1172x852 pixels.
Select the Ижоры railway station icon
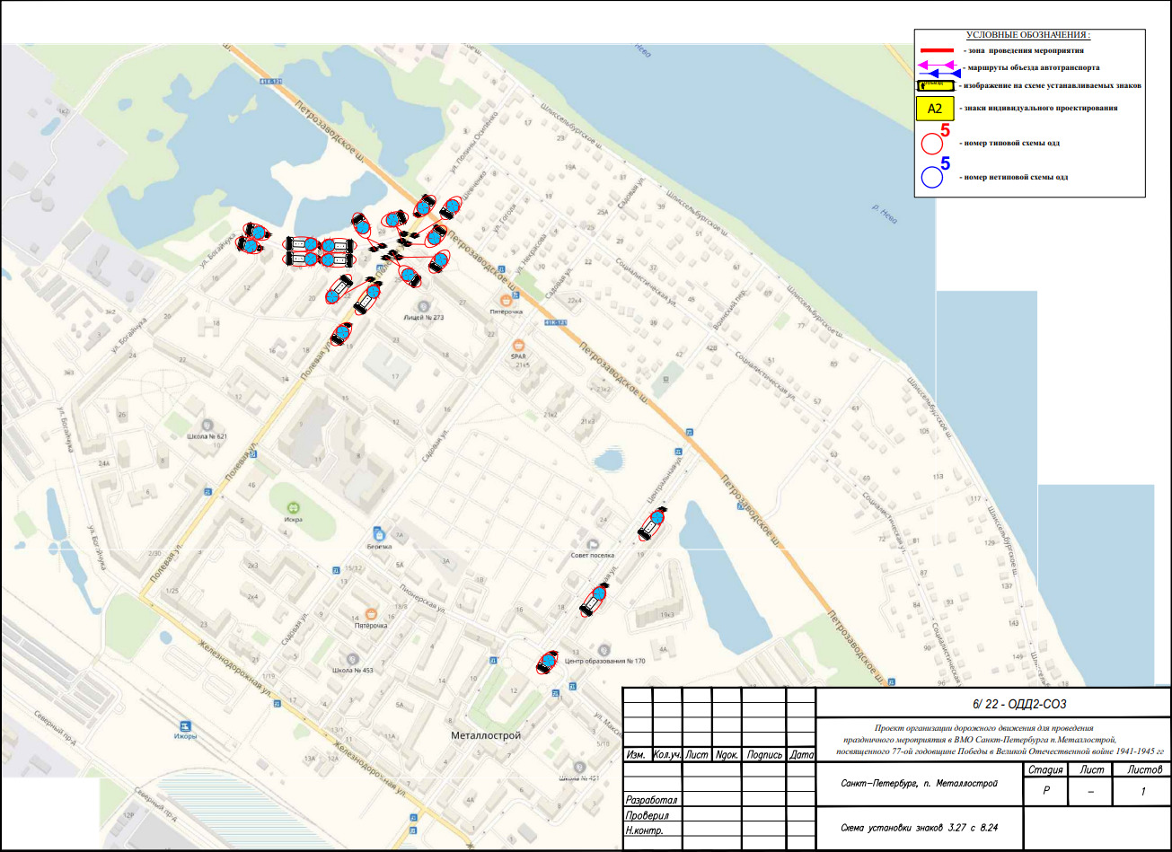[185, 725]
